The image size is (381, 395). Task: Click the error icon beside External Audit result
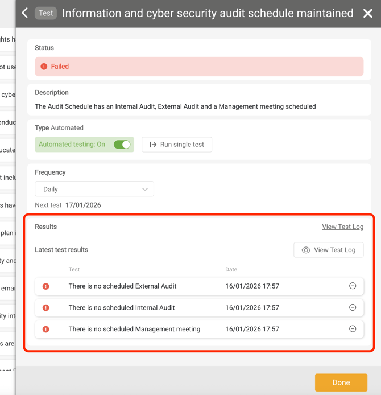click(x=46, y=286)
